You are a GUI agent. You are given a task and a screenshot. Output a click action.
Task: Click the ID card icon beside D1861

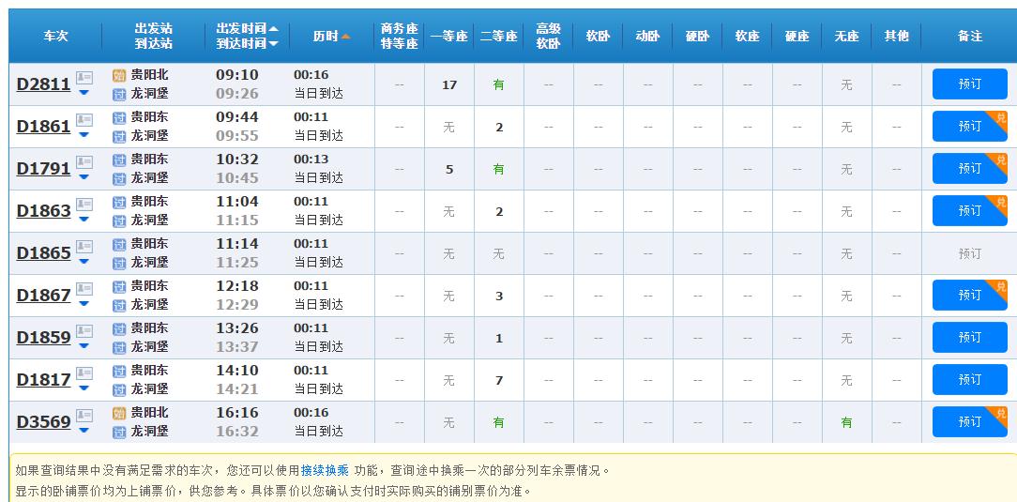click(x=84, y=120)
